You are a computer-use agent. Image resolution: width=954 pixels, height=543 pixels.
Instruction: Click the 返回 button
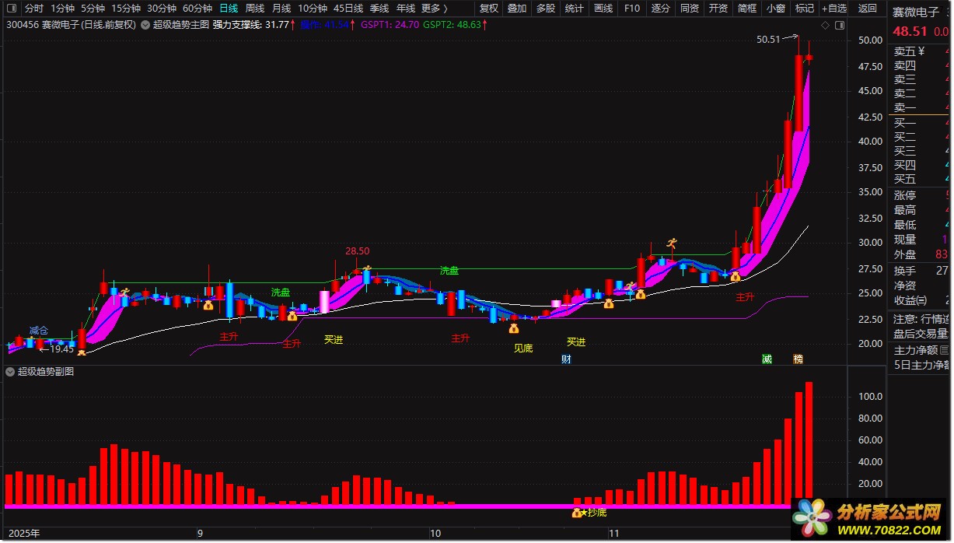click(x=867, y=9)
